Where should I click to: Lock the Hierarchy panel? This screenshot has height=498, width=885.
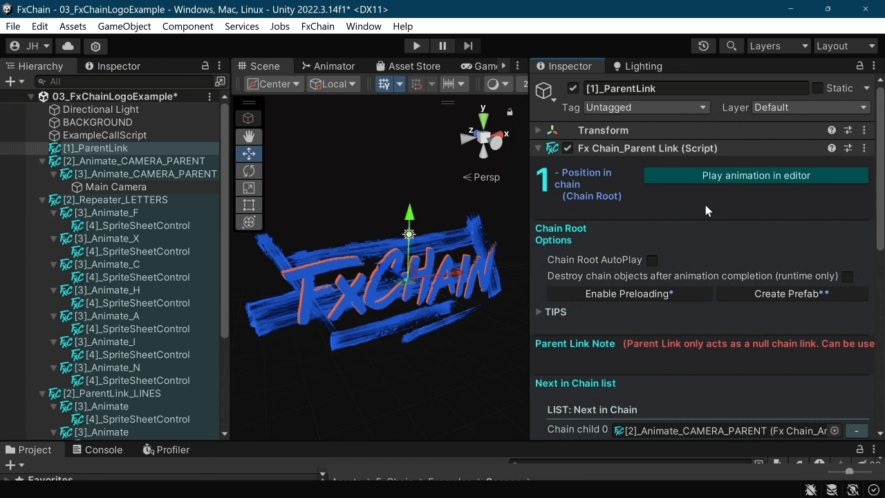coord(205,66)
